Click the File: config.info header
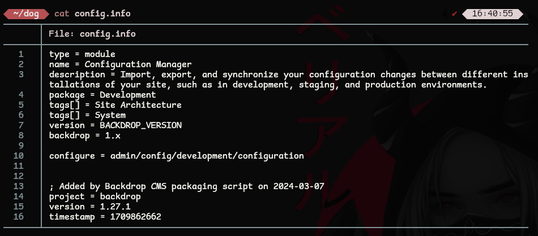The image size is (538, 236). pos(92,34)
